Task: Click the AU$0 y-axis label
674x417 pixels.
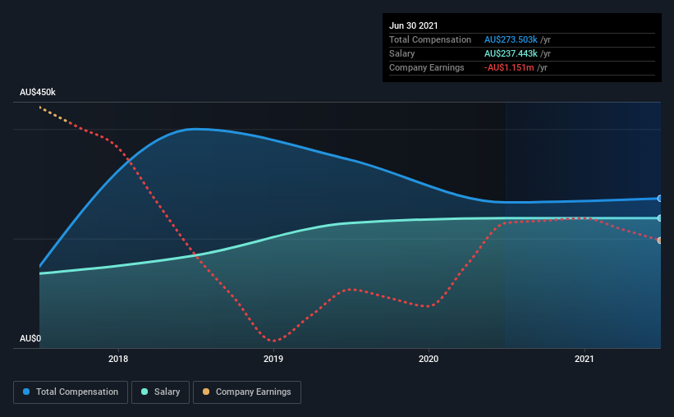Action: 30,338
